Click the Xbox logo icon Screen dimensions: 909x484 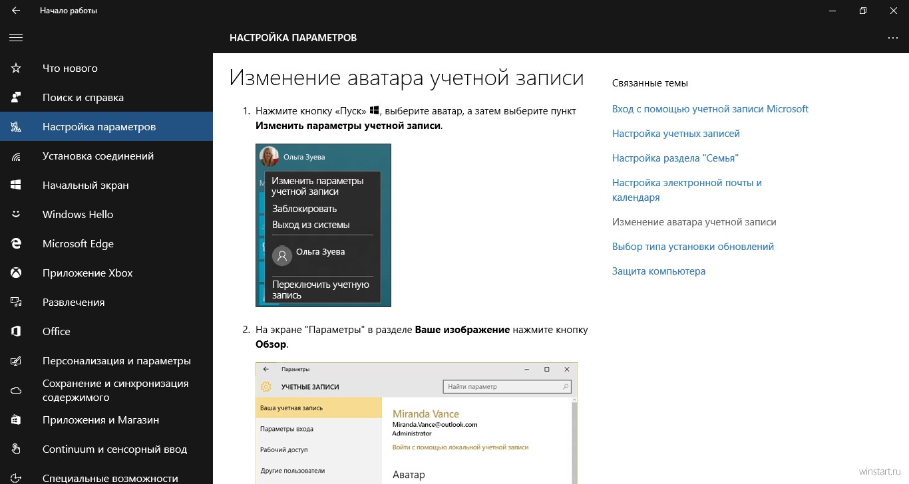coord(16,273)
